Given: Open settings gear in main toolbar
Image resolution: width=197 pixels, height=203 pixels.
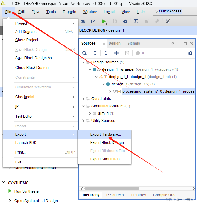Looking at the screenshot, I should point(125,21).
